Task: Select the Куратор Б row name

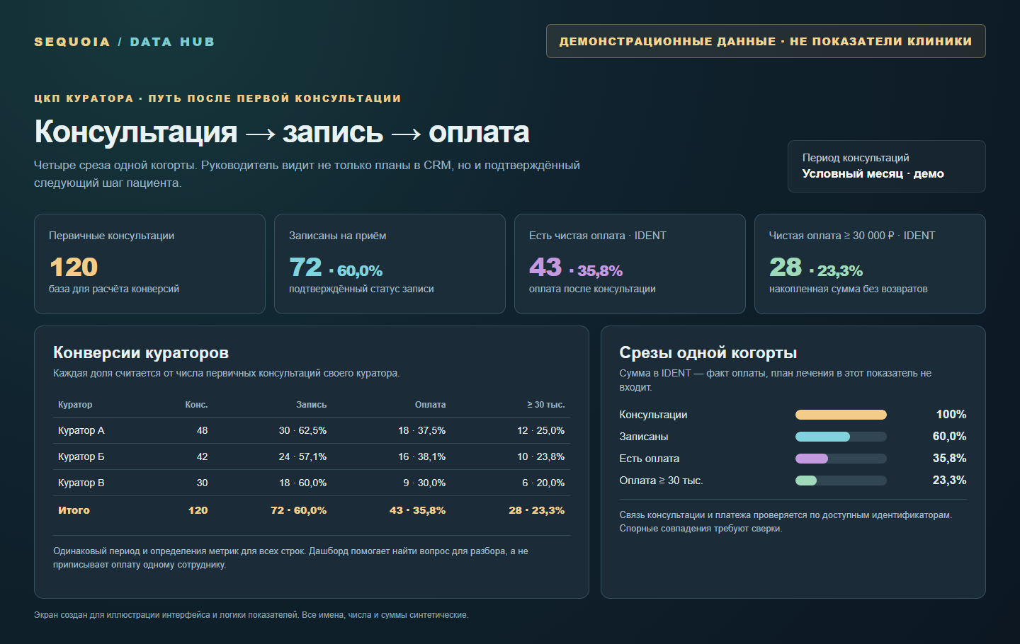Action: (x=81, y=456)
